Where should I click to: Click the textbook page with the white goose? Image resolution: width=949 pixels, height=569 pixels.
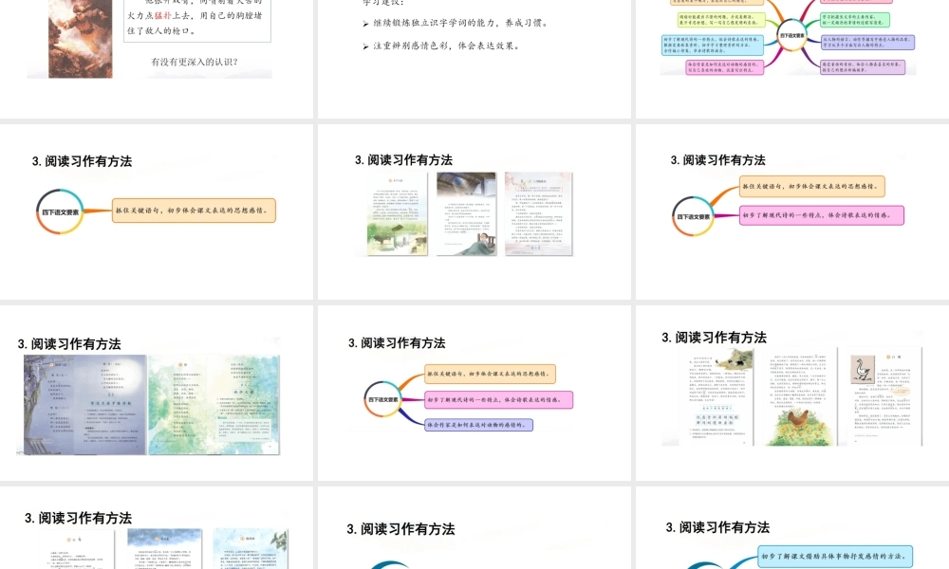883,396
